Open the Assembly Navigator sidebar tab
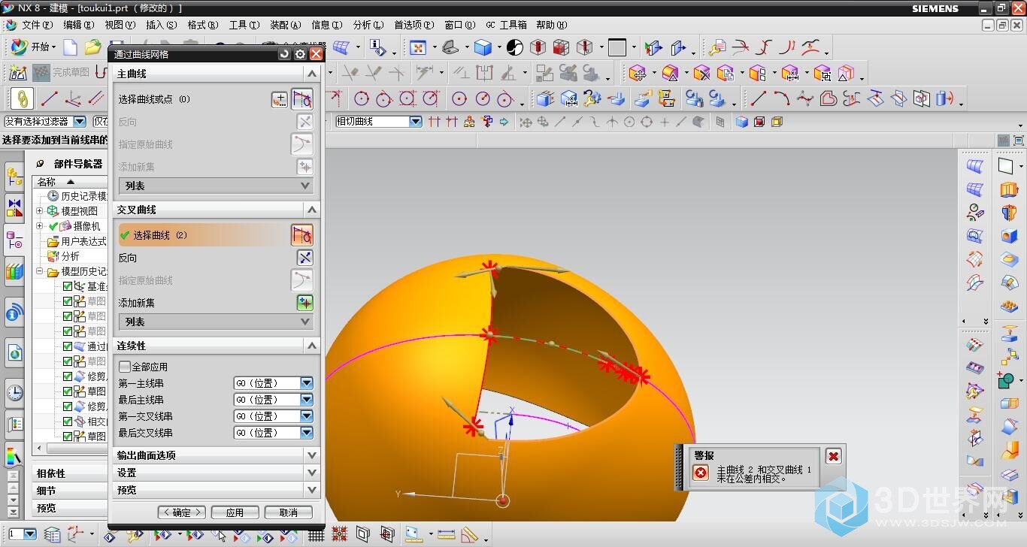This screenshot has height=547, width=1027. point(14,178)
